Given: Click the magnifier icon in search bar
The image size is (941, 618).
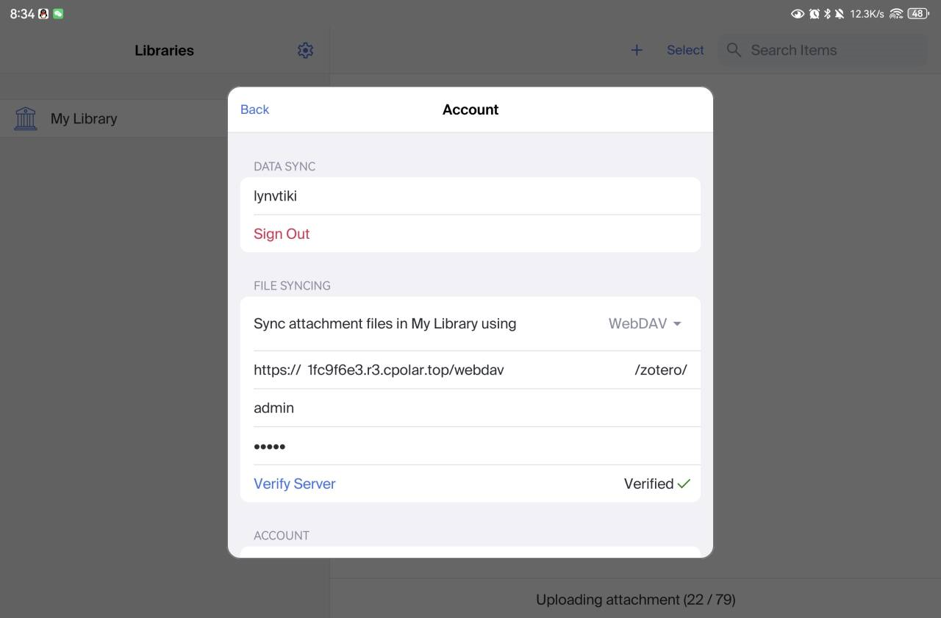Looking at the screenshot, I should (x=734, y=50).
